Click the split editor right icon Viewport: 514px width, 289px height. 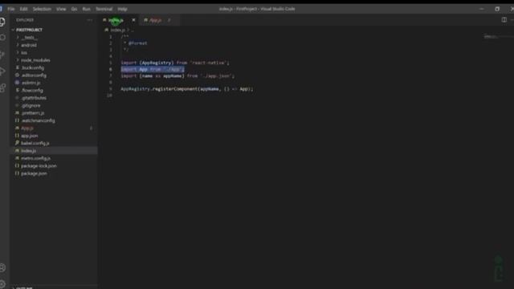click(x=504, y=20)
